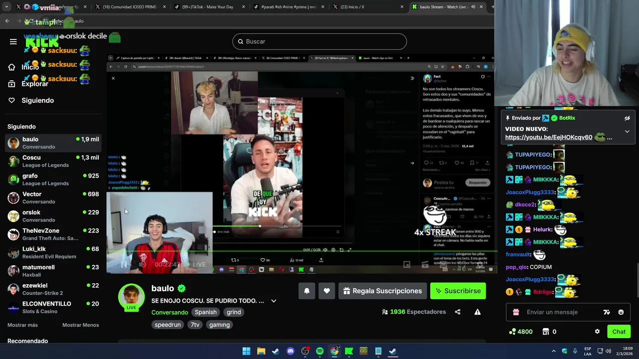Toggle notifications bell for baulo
The image size is (639, 359).
(x=307, y=291)
